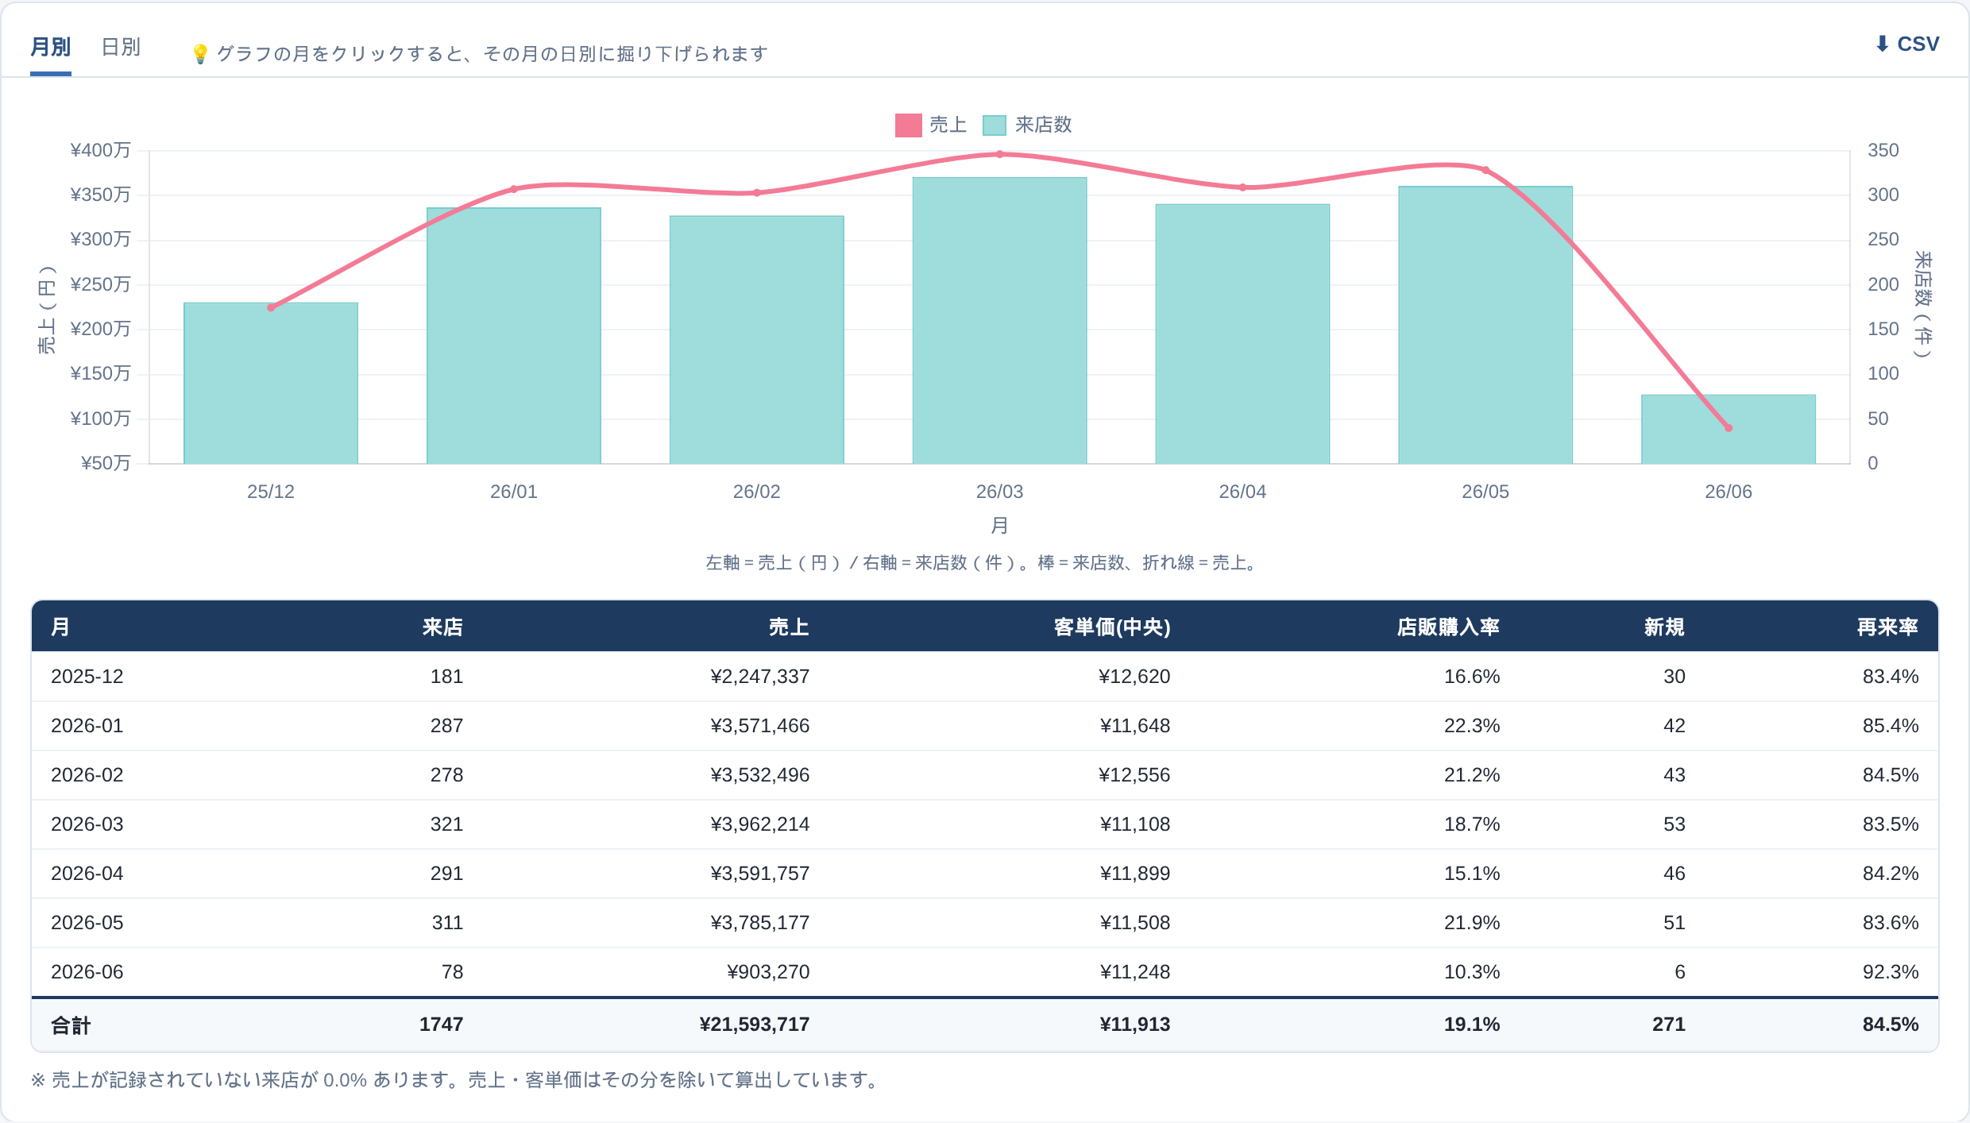The image size is (1970, 1123).
Task: Select the 2026-01 row month cell
Action: 87,726
